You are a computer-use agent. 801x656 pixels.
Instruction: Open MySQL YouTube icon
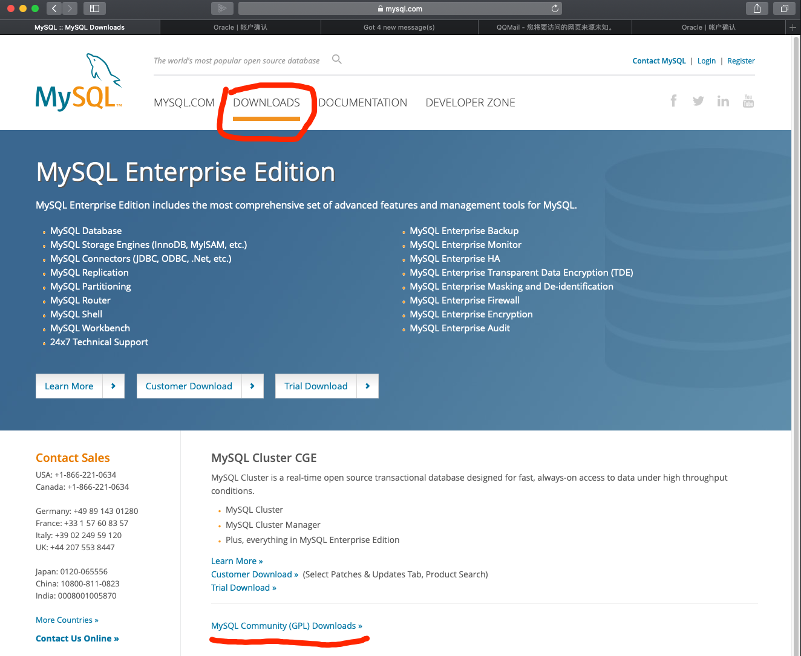(x=748, y=100)
